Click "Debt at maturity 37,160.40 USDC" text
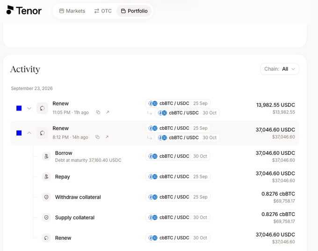This screenshot has height=251, width=318. coord(88,160)
